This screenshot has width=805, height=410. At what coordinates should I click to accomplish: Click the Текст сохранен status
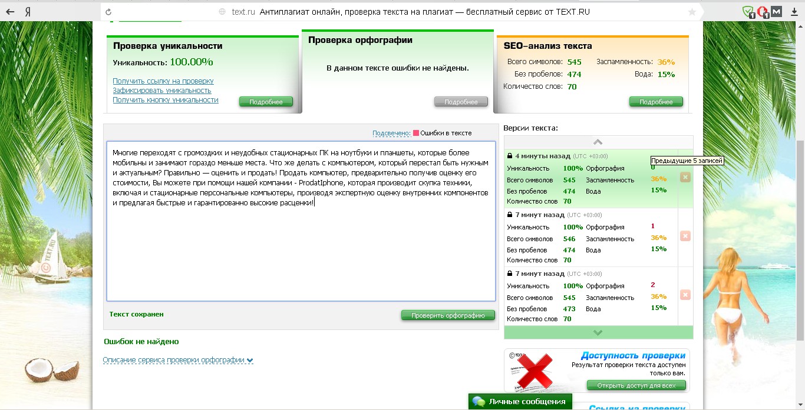tap(137, 314)
